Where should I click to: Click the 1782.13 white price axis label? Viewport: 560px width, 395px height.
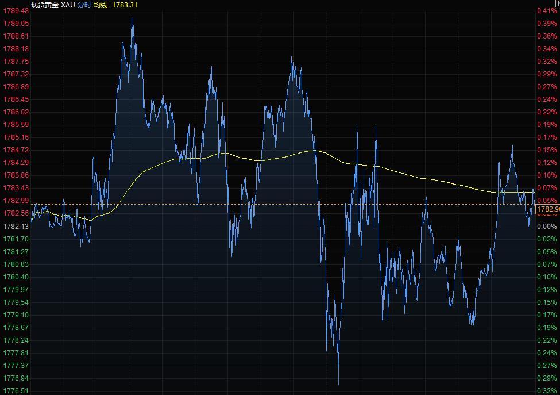coord(16,226)
